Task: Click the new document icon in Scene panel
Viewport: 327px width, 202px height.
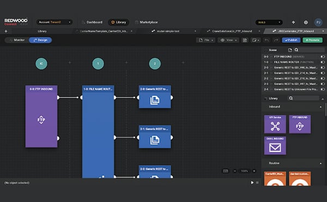Action: [290, 50]
